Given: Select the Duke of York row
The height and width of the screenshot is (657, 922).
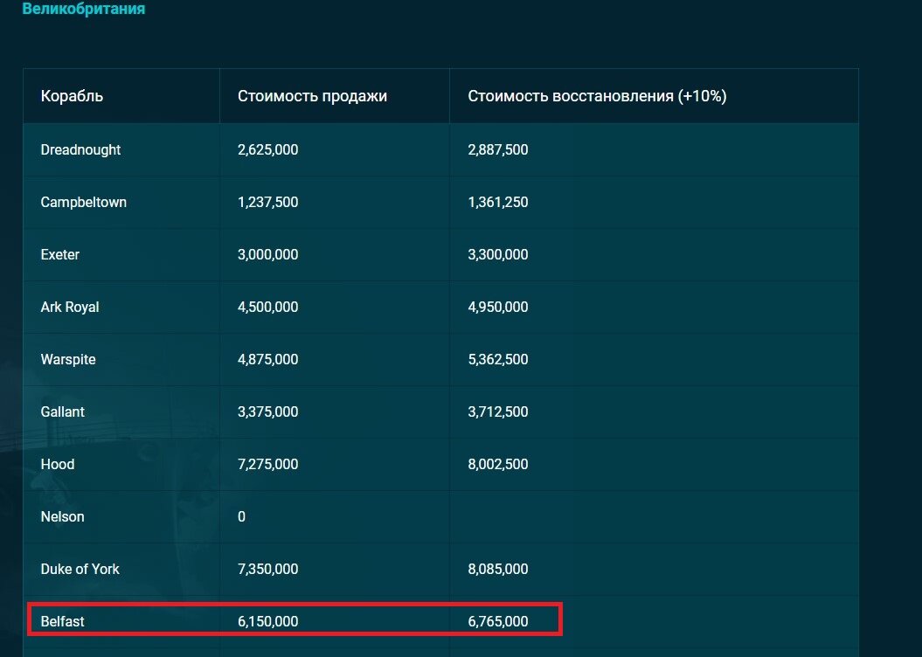Looking at the screenshot, I should coord(440,569).
